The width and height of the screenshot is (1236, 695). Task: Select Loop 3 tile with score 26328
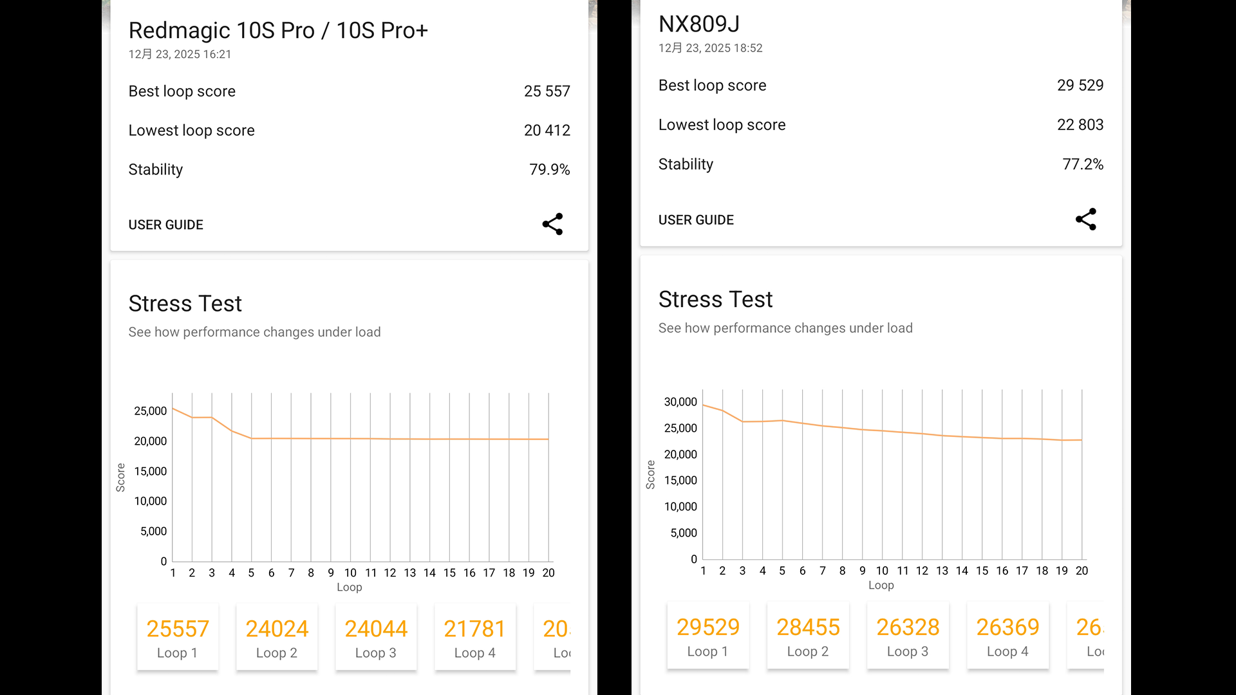point(908,636)
